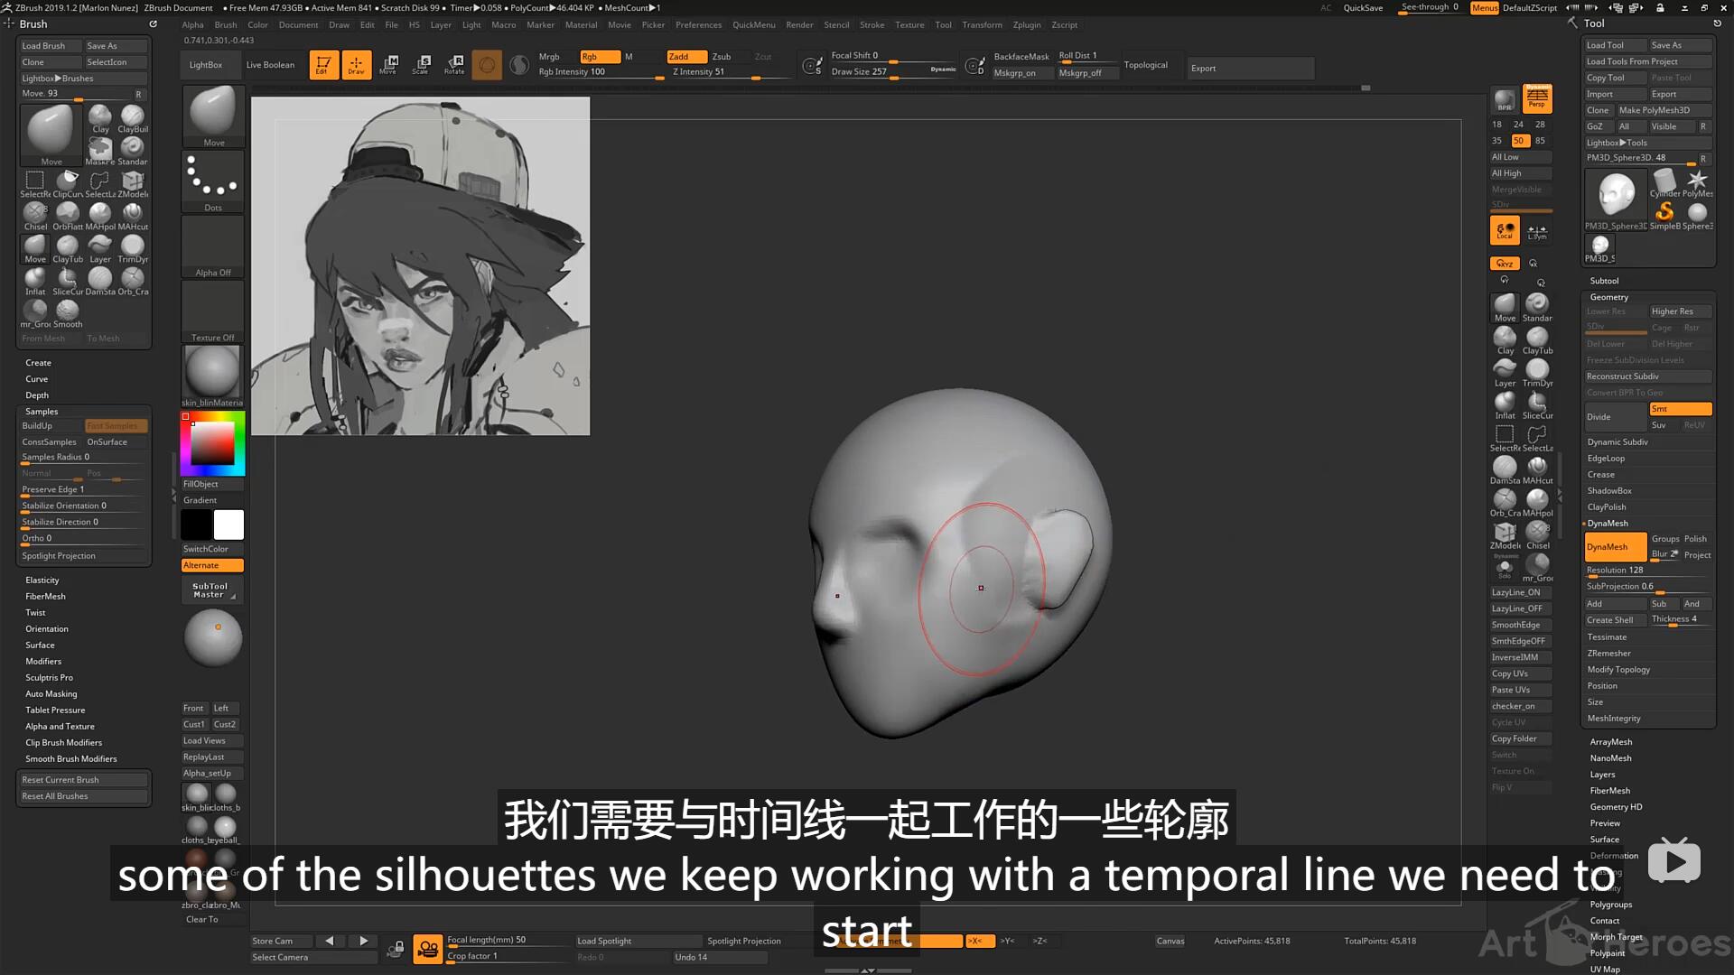The height and width of the screenshot is (975, 1734).
Task: Click the Make PolyMesh3D button
Action: coord(1664,110)
